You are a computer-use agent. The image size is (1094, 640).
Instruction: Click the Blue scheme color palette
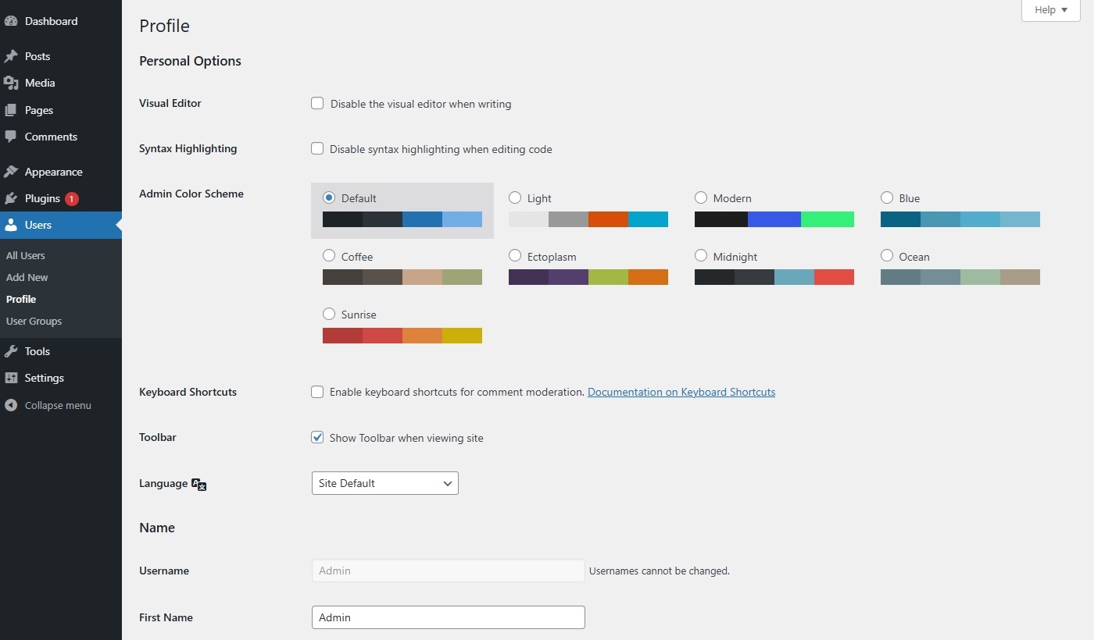tap(960, 219)
